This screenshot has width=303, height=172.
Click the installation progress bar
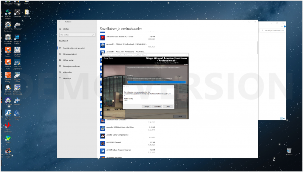click(156, 82)
